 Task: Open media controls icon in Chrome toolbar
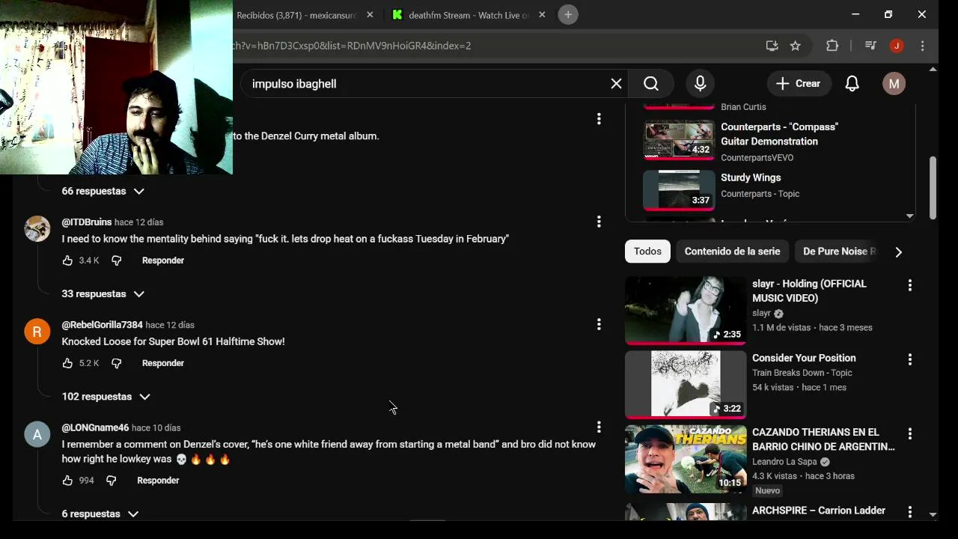pos(870,46)
